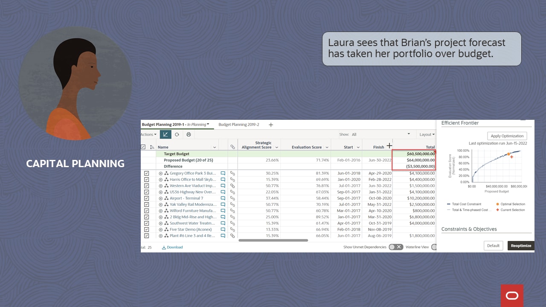This screenshot has width=546, height=307.
Task: Enable the Show Unmet Dependencies switch
Action: [x=396, y=247]
